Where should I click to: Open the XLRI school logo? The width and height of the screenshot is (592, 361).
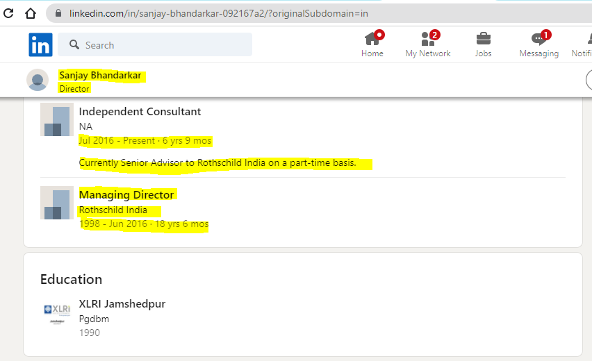tap(57, 314)
